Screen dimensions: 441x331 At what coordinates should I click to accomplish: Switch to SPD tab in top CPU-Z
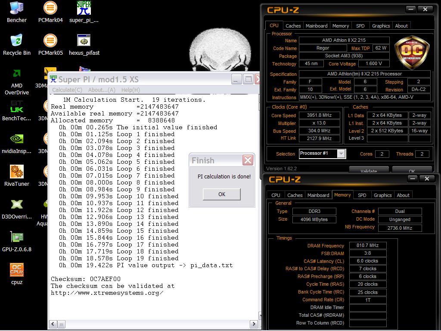tap(360, 26)
